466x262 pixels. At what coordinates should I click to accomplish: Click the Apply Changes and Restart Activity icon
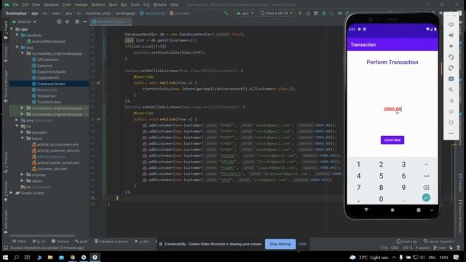(308, 13)
